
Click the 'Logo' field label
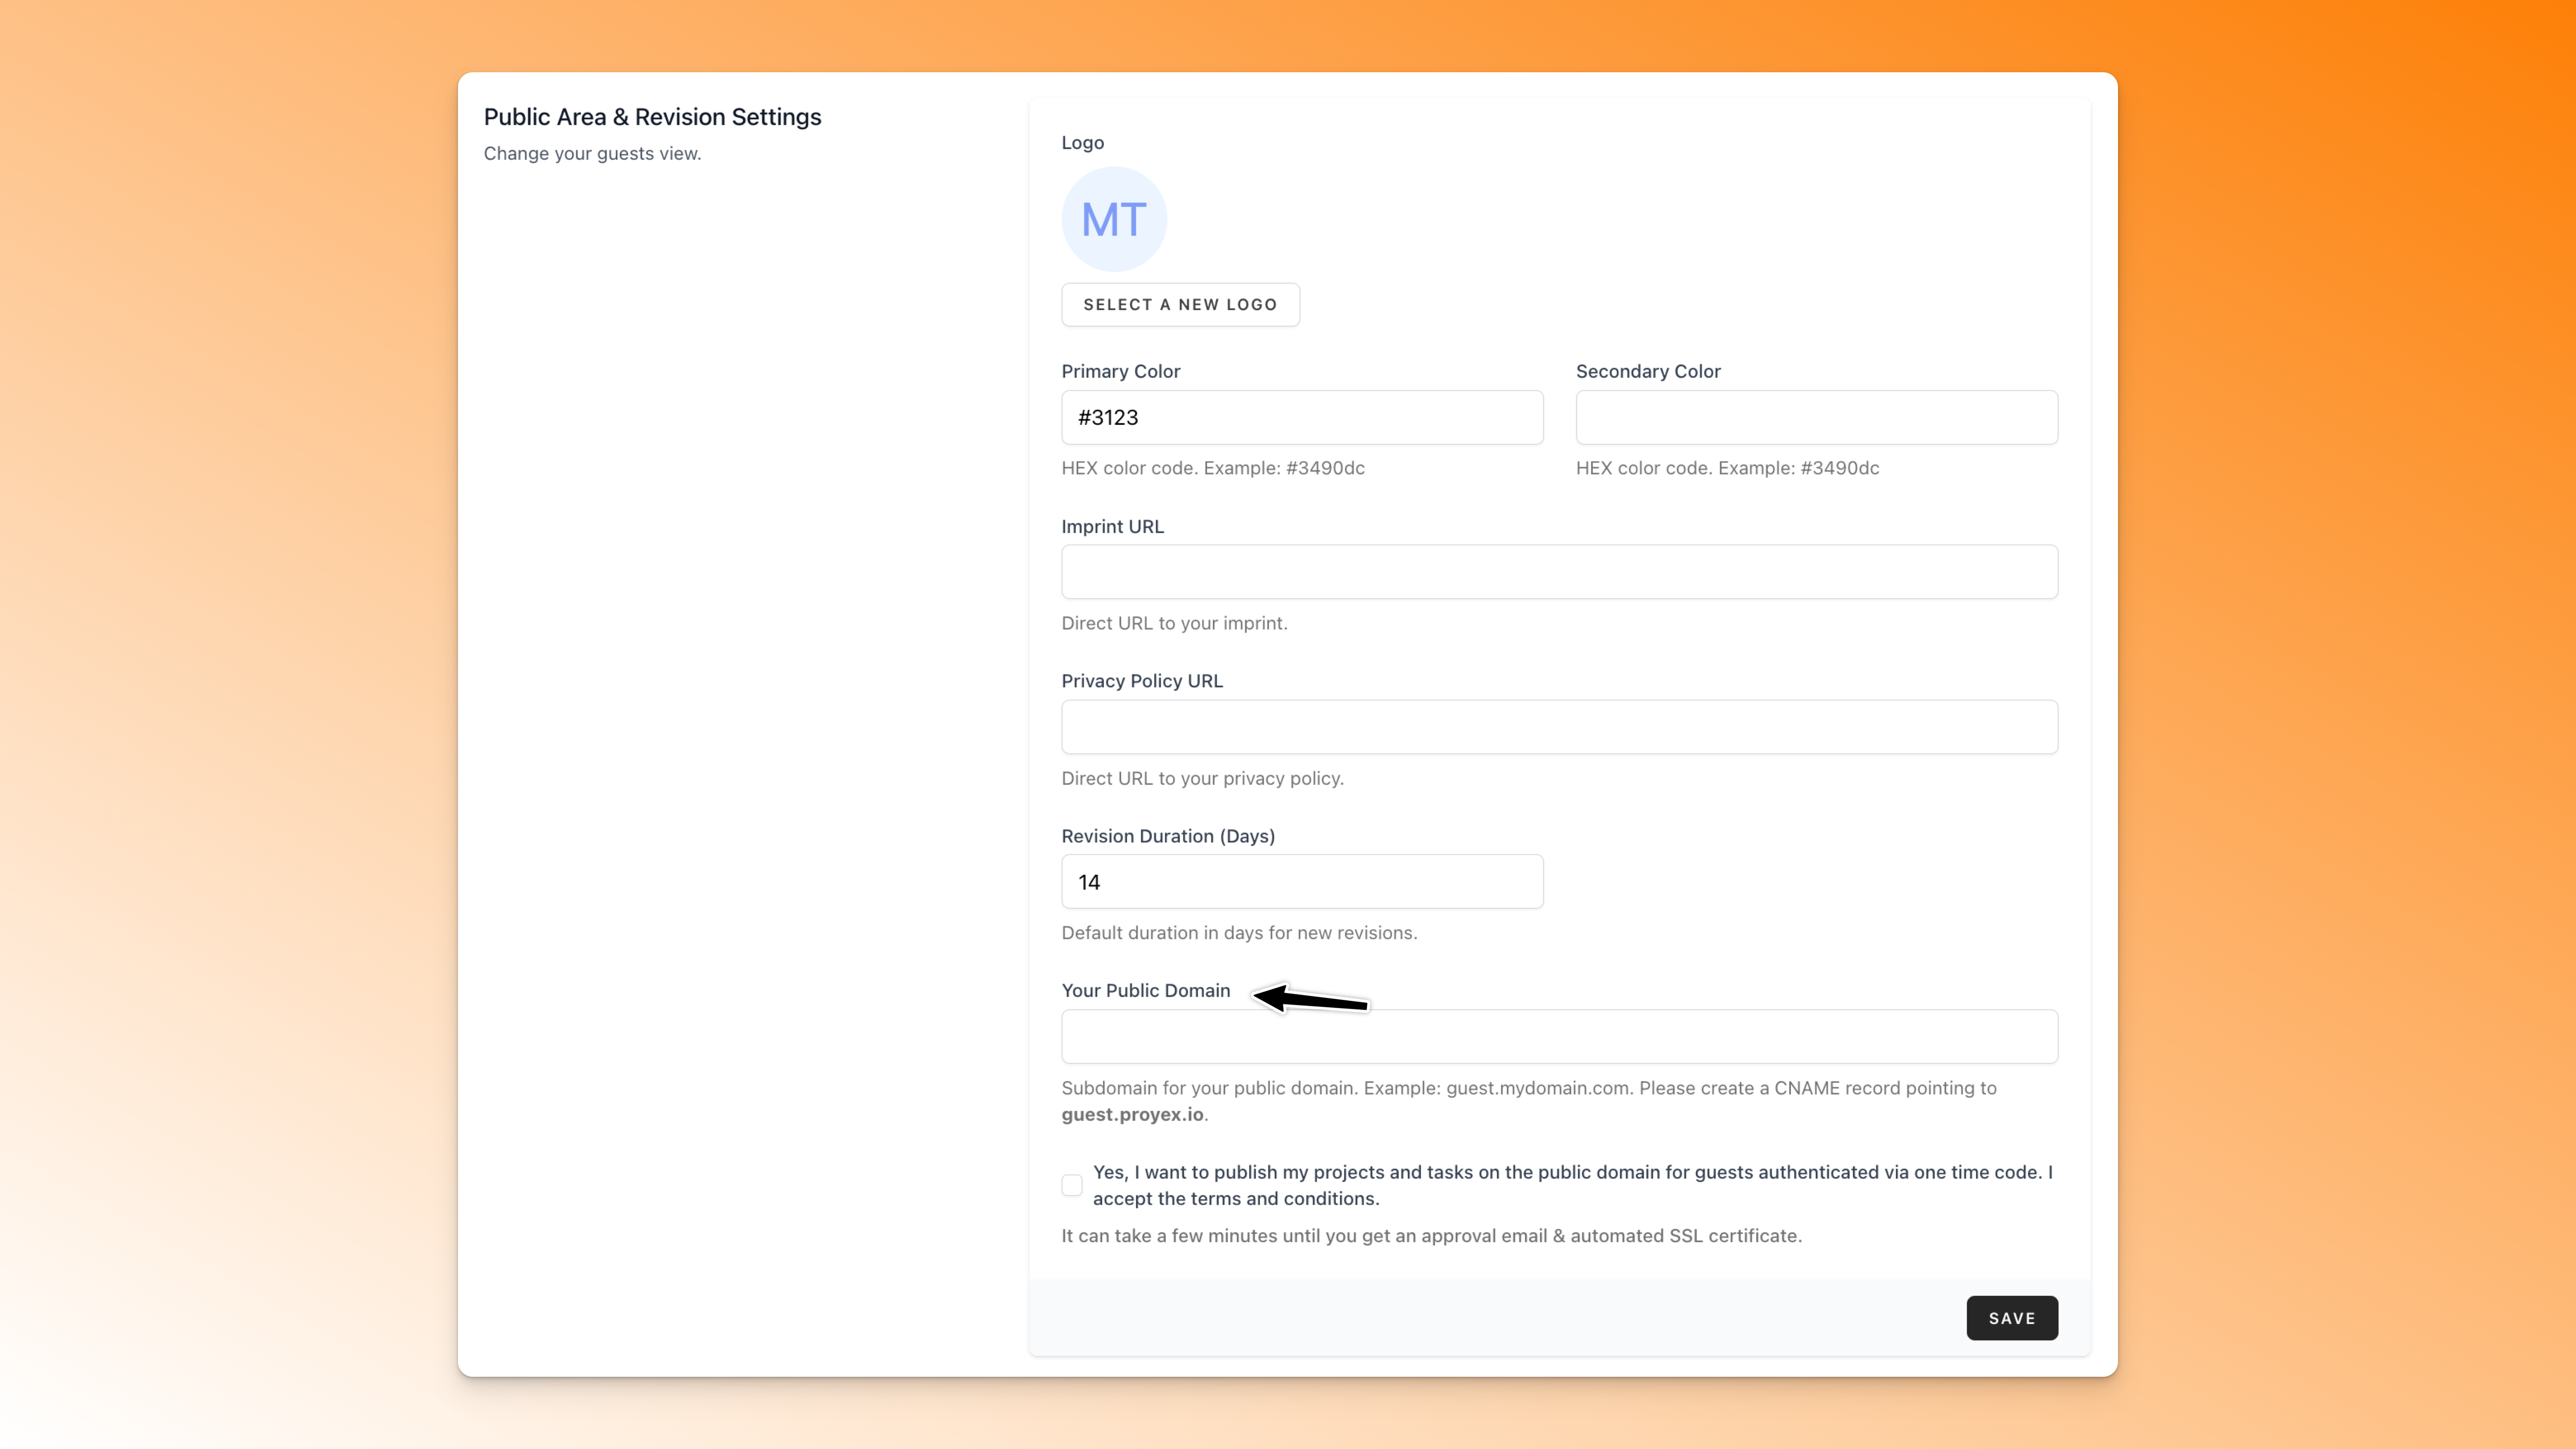pos(1083,142)
